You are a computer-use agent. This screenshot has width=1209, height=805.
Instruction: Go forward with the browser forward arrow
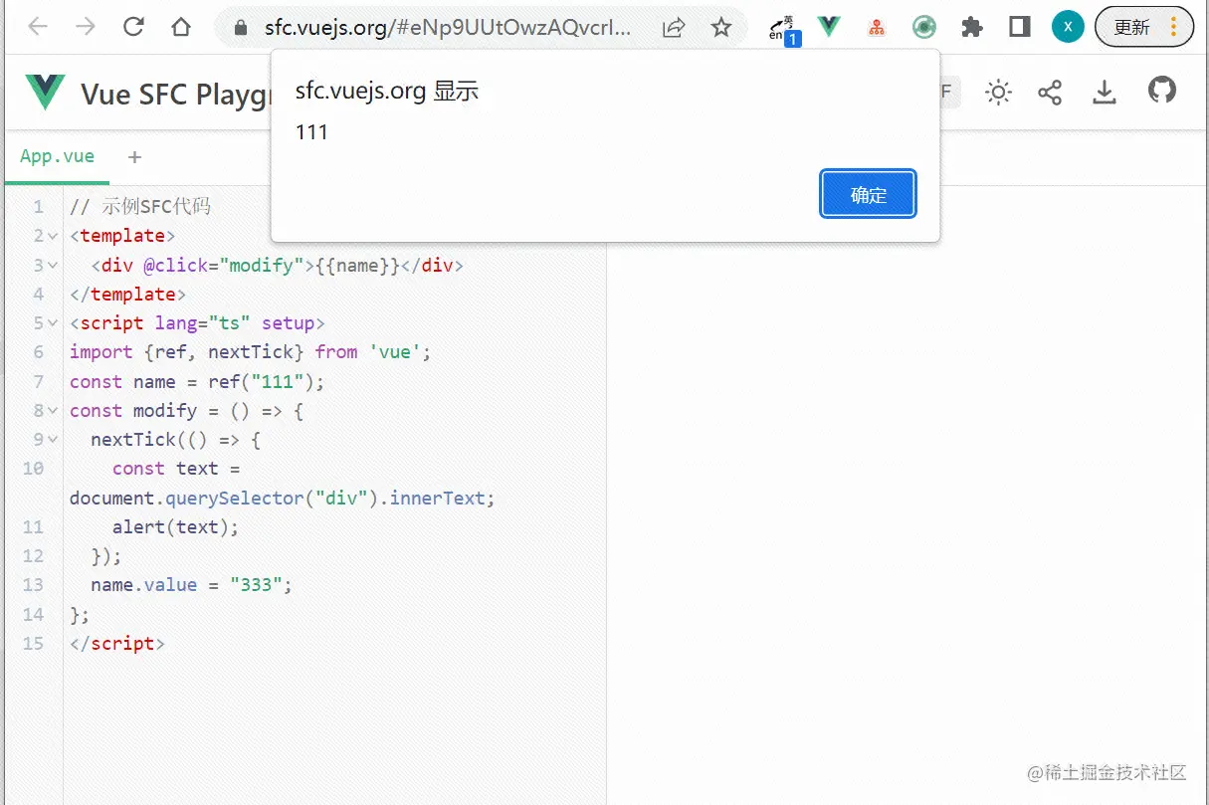coord(86,27)
